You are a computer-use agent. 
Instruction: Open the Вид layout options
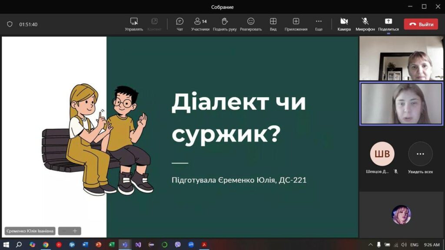click(273, 24)
